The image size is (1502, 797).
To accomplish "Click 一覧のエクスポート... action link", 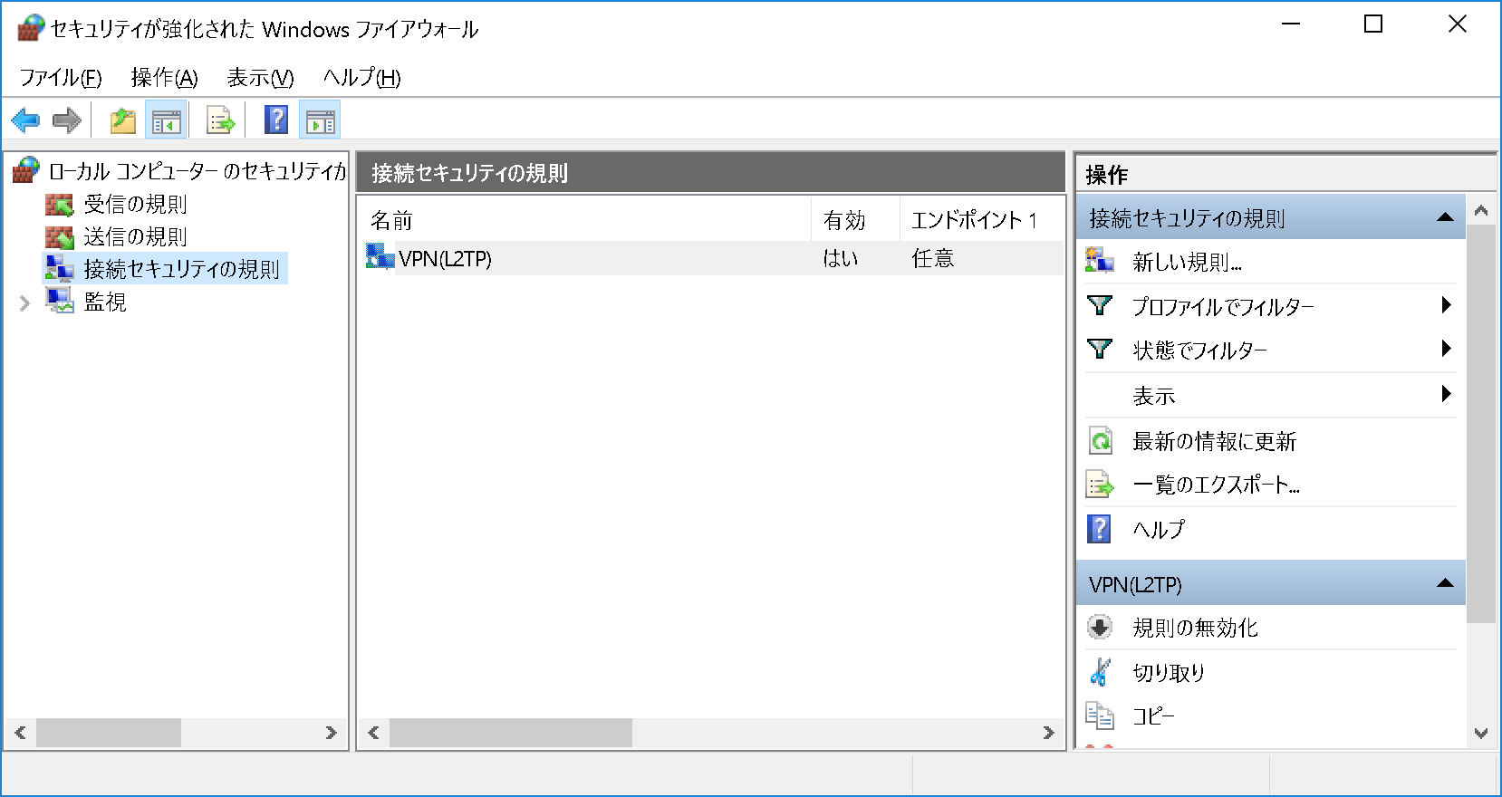I will click(1216, 485).
